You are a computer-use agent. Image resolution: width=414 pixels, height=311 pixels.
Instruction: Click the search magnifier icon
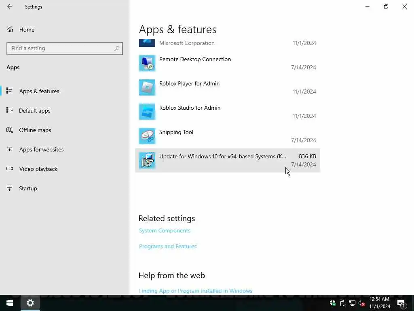coord(117,49)
